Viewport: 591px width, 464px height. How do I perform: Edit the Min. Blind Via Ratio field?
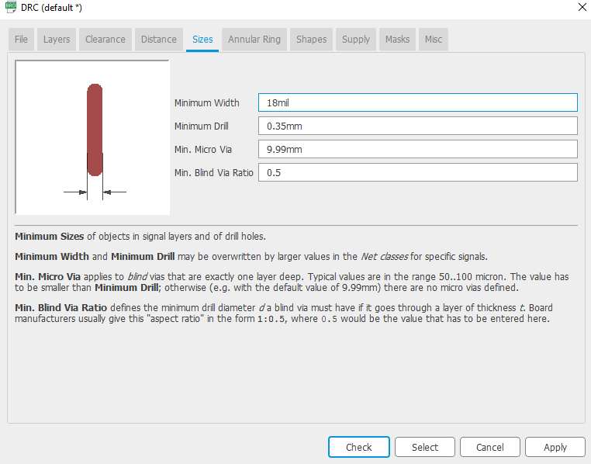click(417, 172)
